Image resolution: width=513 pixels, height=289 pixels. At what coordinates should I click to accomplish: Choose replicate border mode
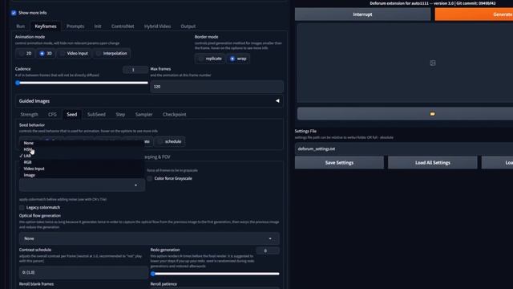(210, 59)
